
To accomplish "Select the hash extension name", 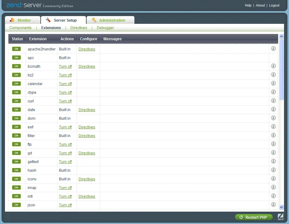I will (32, 170).
